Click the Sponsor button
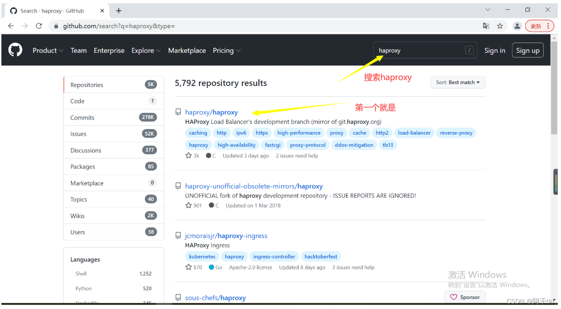561x309 pixels. click(x=465, y=297)
